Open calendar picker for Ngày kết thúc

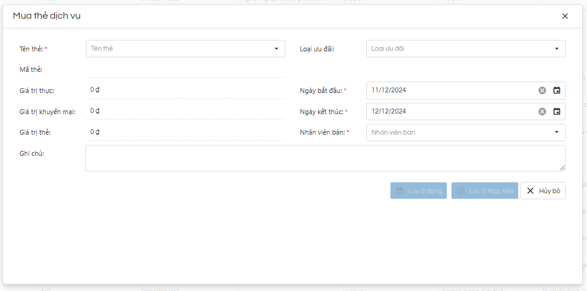557,112
